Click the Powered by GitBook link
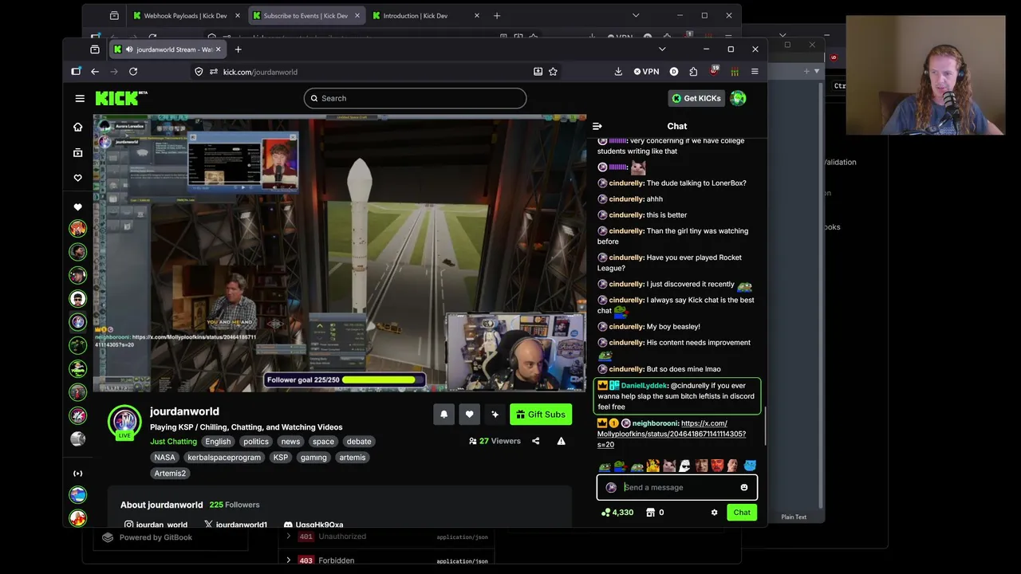The width and height of the screenshot is (1021, 574). pos(148,537)
